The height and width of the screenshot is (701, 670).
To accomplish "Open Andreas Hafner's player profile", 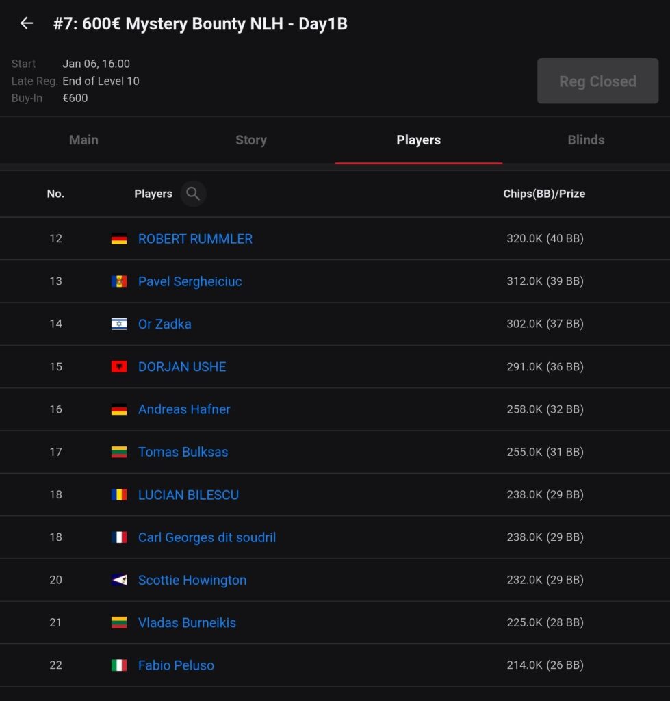I will (184, 409).
